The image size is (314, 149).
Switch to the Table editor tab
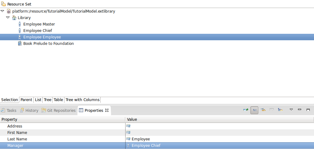[58, 100]
